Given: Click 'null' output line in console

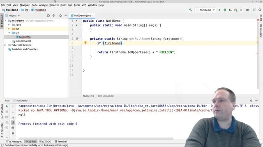Looking at the screenshot, I should pyautogui.click(x=22, y=115).
